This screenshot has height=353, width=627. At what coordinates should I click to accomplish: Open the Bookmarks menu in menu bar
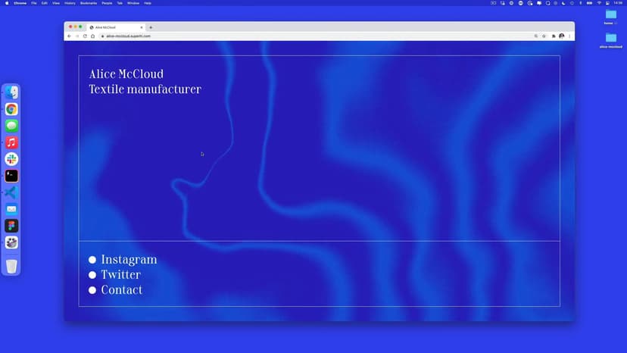[x=89, y=3]
